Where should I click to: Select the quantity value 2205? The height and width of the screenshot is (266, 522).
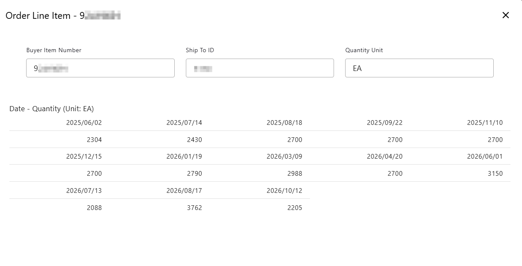click(294, 208)
